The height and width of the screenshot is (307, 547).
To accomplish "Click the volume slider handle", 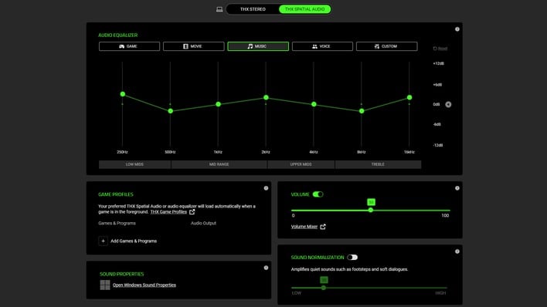I will 371,210.
